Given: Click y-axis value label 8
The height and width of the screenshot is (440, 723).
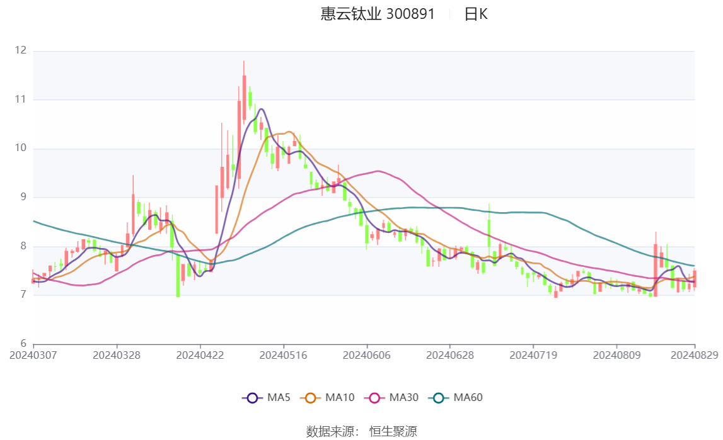Looking at the screenshot, I should [x=23, y=245].
